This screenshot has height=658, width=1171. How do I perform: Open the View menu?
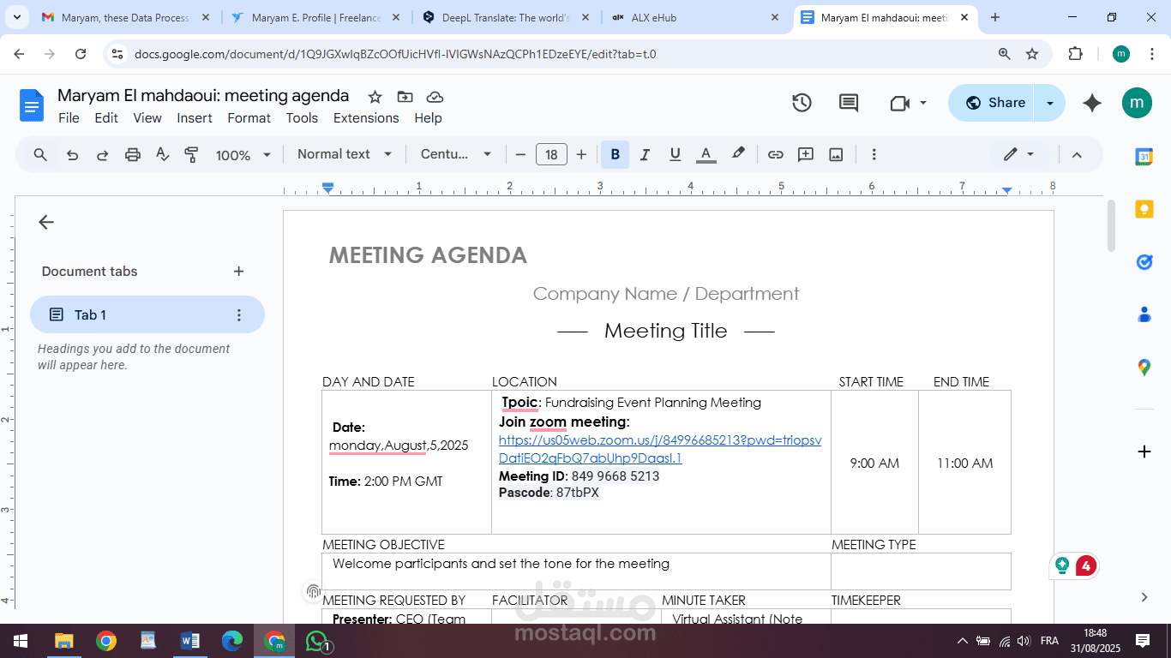147,118
